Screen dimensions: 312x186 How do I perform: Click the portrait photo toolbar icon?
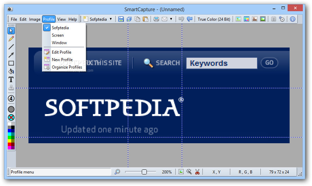(255, 19)
